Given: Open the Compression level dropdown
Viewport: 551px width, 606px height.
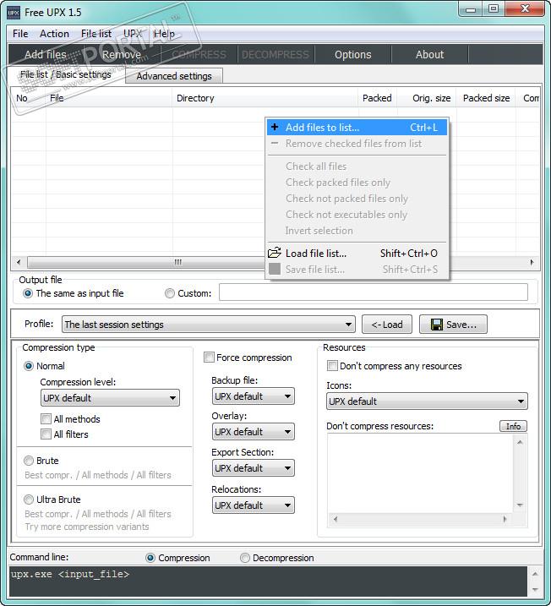Looking at the screenshot, I should point(110,398).
